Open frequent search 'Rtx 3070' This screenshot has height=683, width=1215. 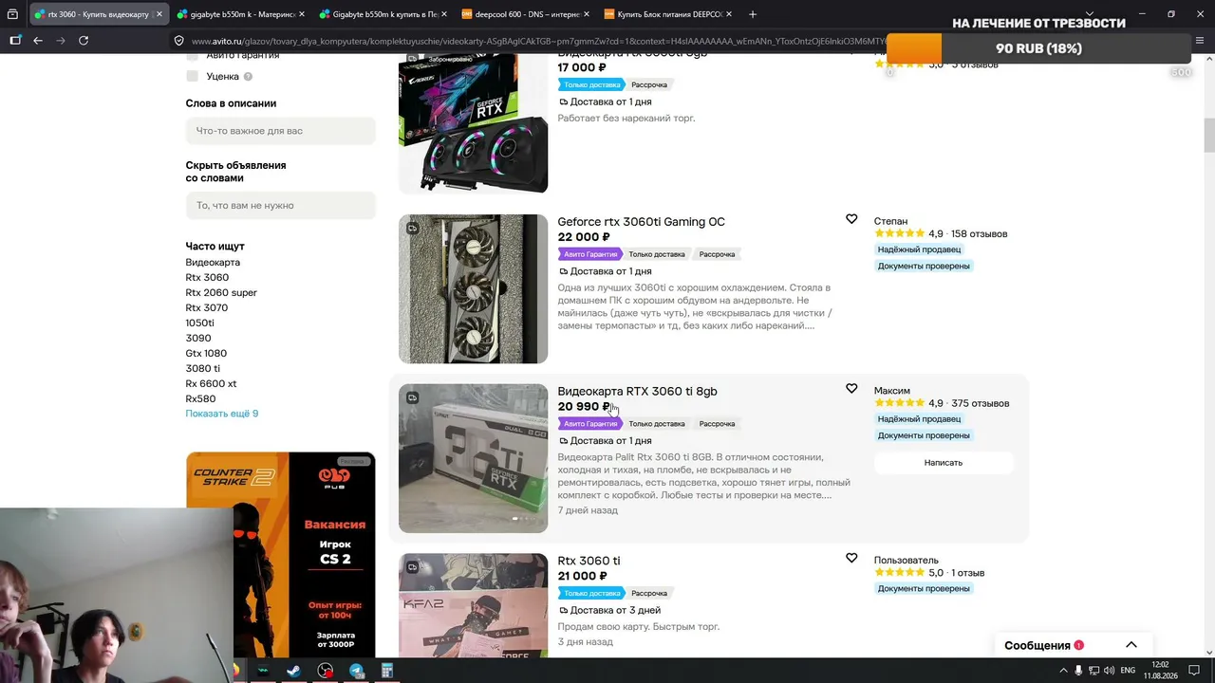207,307
